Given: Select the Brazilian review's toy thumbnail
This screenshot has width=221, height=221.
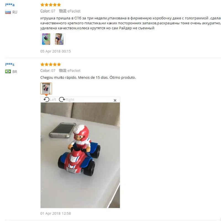Looking at the screenshot, I should click(46, 88).
